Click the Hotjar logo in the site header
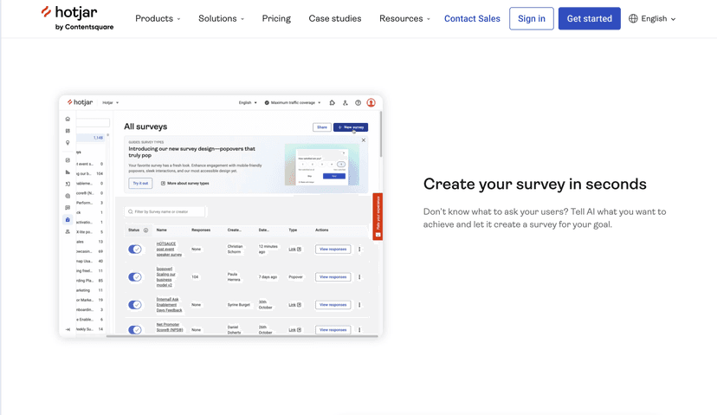The width and height of the screenshot is (717, 415). (77, 18)
